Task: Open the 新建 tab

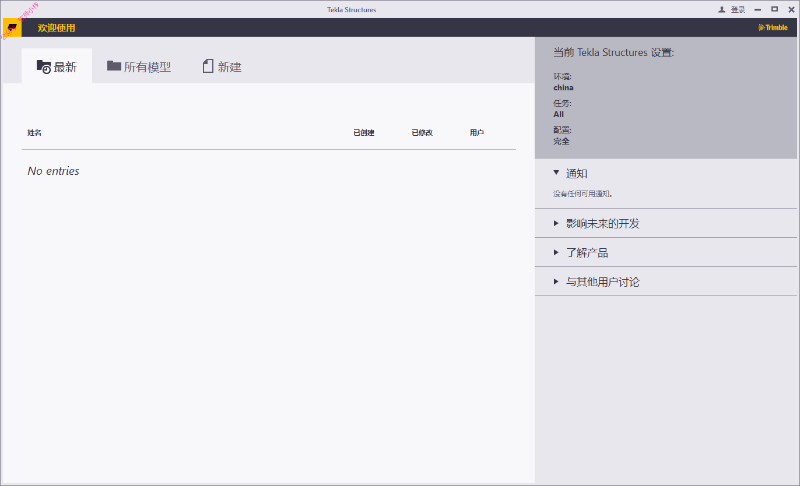Action: tap(222, 66)
